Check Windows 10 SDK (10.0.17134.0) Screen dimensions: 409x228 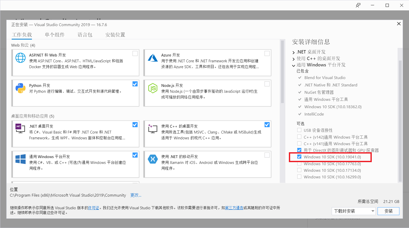(299, 170)
